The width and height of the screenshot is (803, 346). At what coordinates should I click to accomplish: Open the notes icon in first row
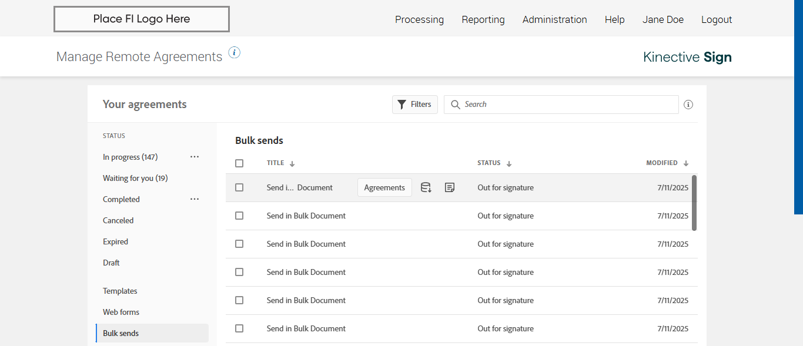point(450,188)
